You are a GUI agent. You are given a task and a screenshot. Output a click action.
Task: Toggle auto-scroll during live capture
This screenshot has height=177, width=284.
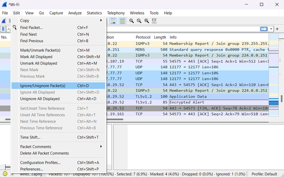point(112,21)
